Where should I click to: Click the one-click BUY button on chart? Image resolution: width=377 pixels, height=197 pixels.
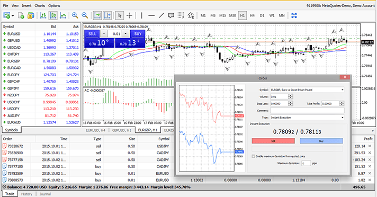pyautogui.click(x=138, y=34)
